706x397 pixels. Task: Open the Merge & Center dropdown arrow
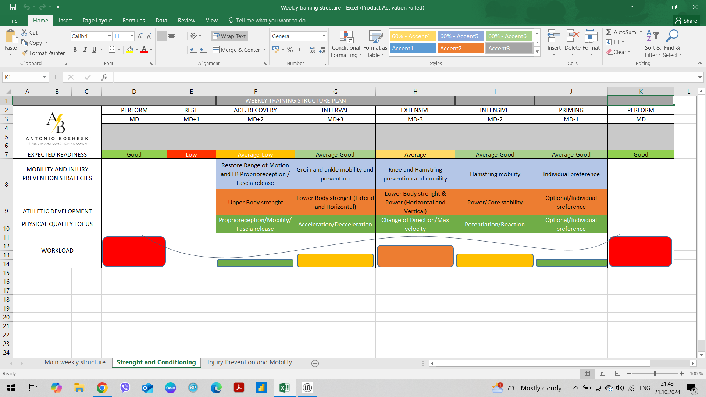265,50
